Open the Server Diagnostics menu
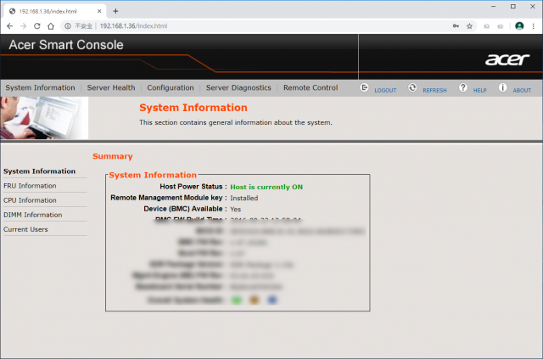 pos(238,87)
